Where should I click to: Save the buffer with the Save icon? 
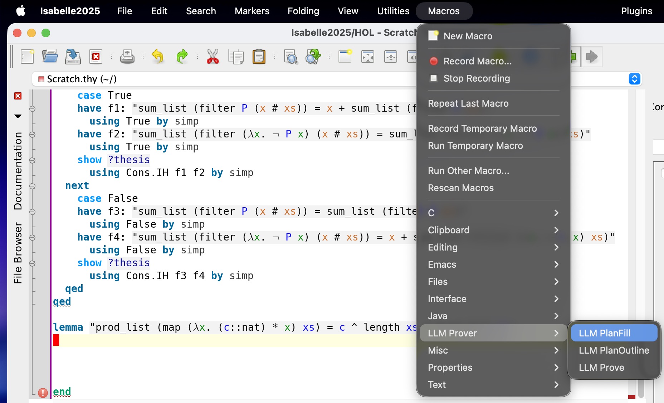(x=73, y=57)
